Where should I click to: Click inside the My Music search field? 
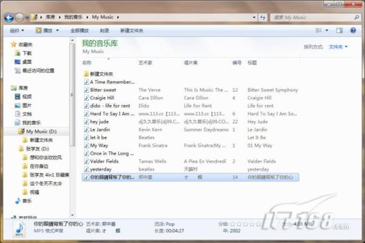point(312,17)
